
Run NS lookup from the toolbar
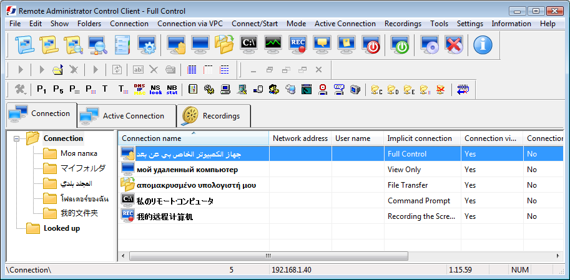point(155,89)
